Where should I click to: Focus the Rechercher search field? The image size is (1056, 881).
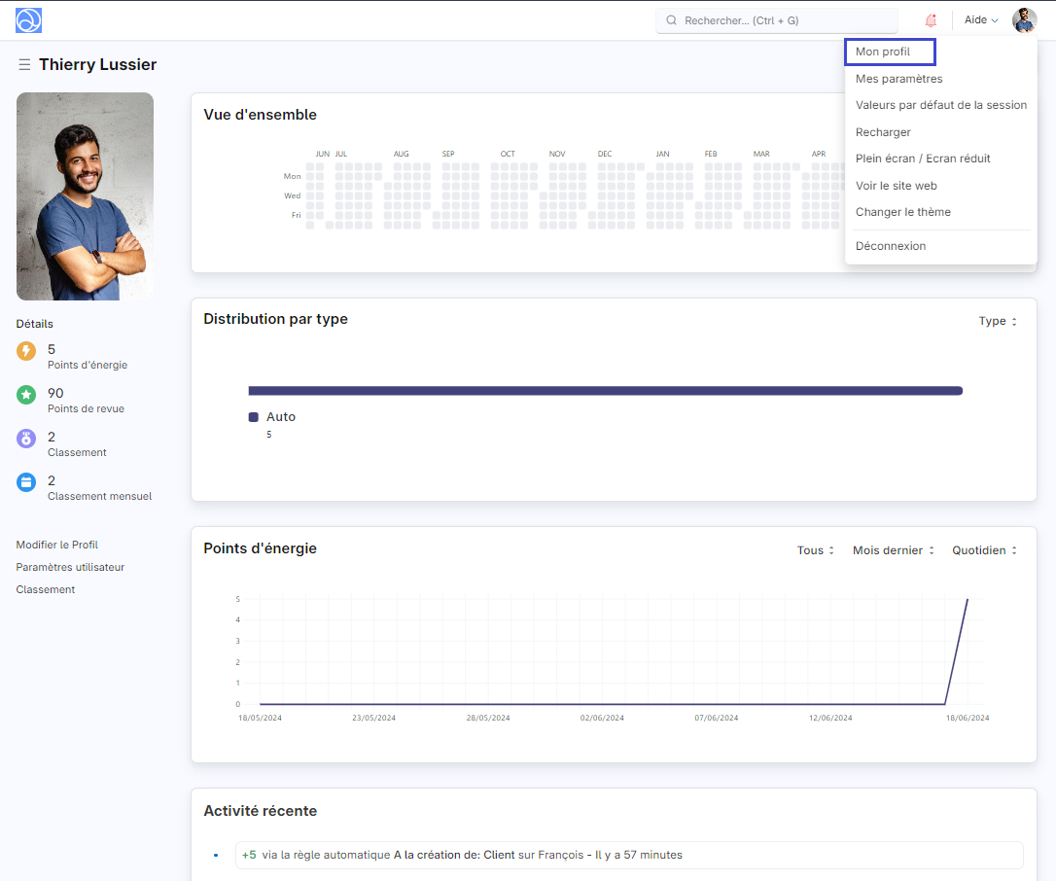(x=776, y=20)
